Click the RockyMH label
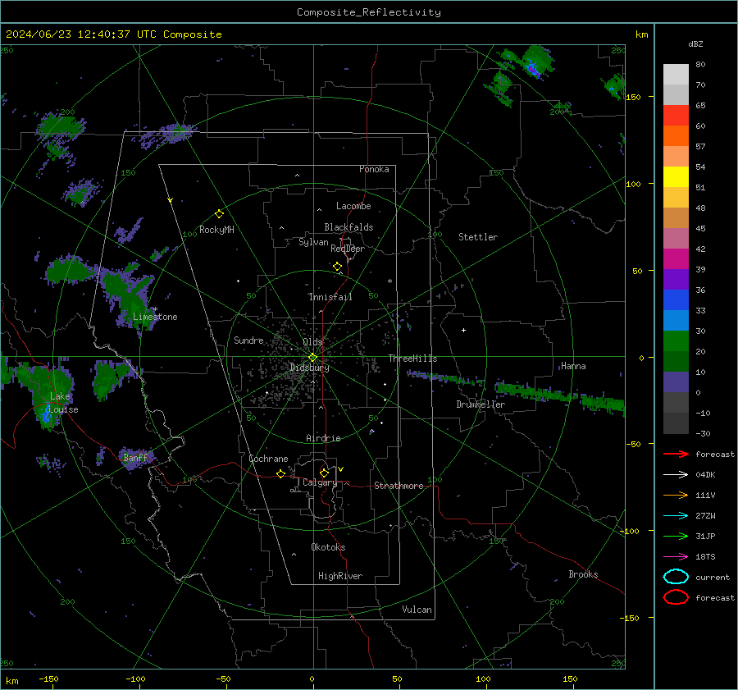The image size is (738, 690). tap(216, 230)
